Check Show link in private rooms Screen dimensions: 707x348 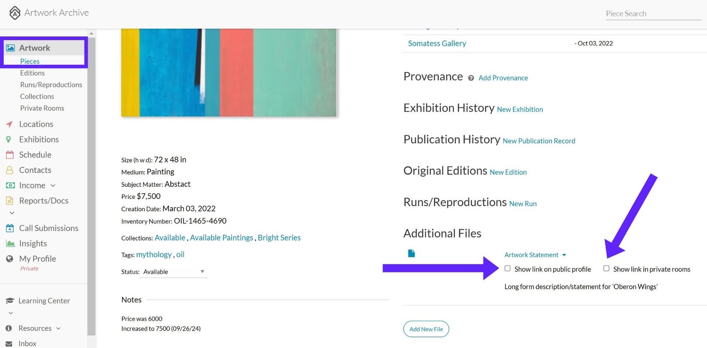pyautogui.click(x=606, y=268)
